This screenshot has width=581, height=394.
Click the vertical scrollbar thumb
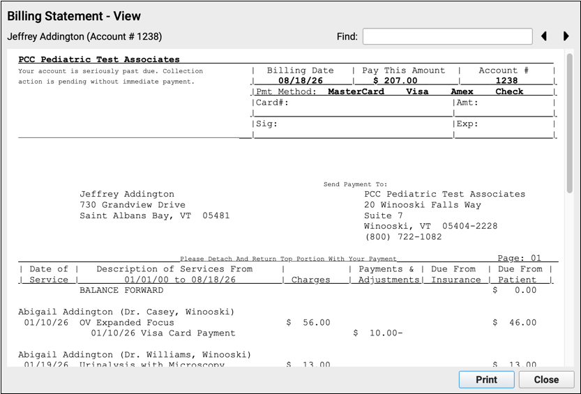(x=570, y=123)
